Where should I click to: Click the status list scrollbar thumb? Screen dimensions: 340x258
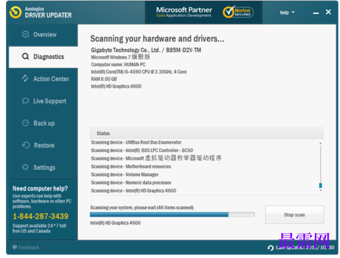[x=321, y=185]
